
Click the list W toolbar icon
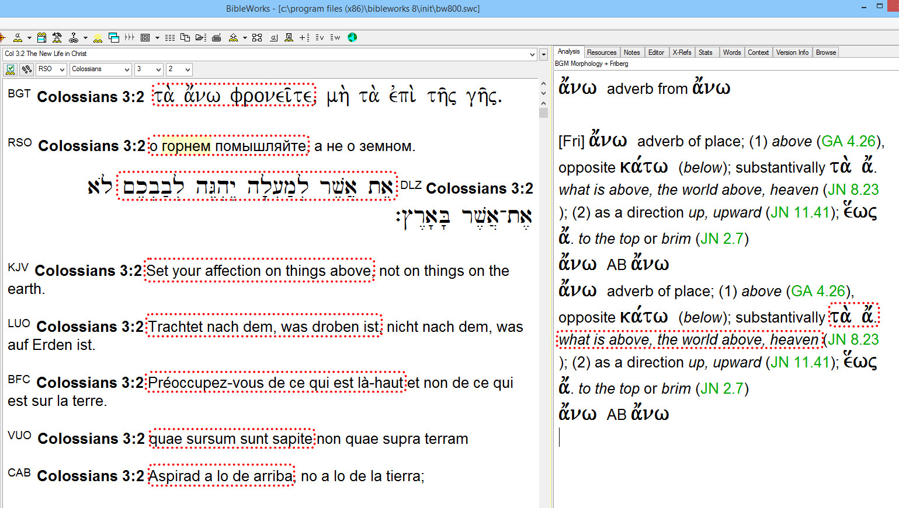coord(335,37)
